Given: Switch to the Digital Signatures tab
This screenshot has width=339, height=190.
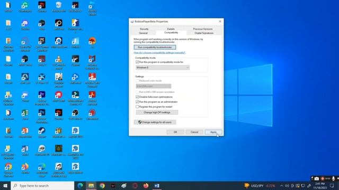Looking at the screenshot, I should (x=204, y=33).
